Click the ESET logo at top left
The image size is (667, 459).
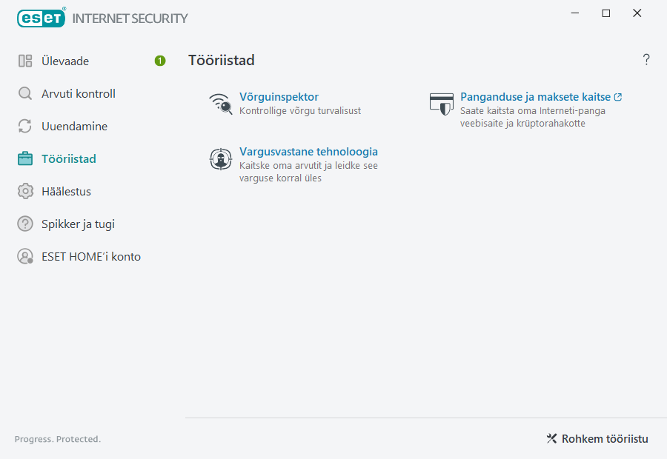point(41,18)
